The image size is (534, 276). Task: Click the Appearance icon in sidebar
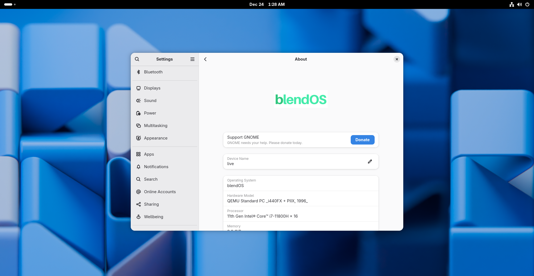(x=139, y=138)
